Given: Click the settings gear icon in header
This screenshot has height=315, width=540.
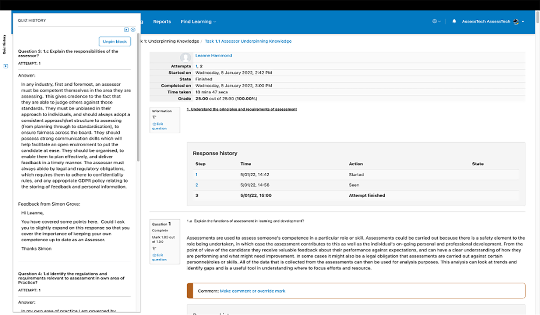Looking at the screenshot, I should (434, 22).
